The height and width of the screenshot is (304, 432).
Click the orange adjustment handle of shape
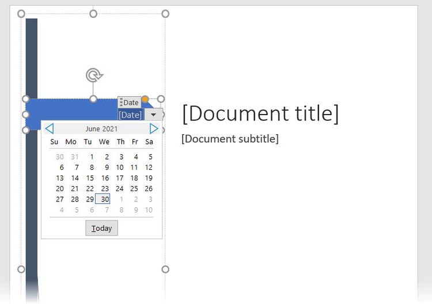[145, 99]
